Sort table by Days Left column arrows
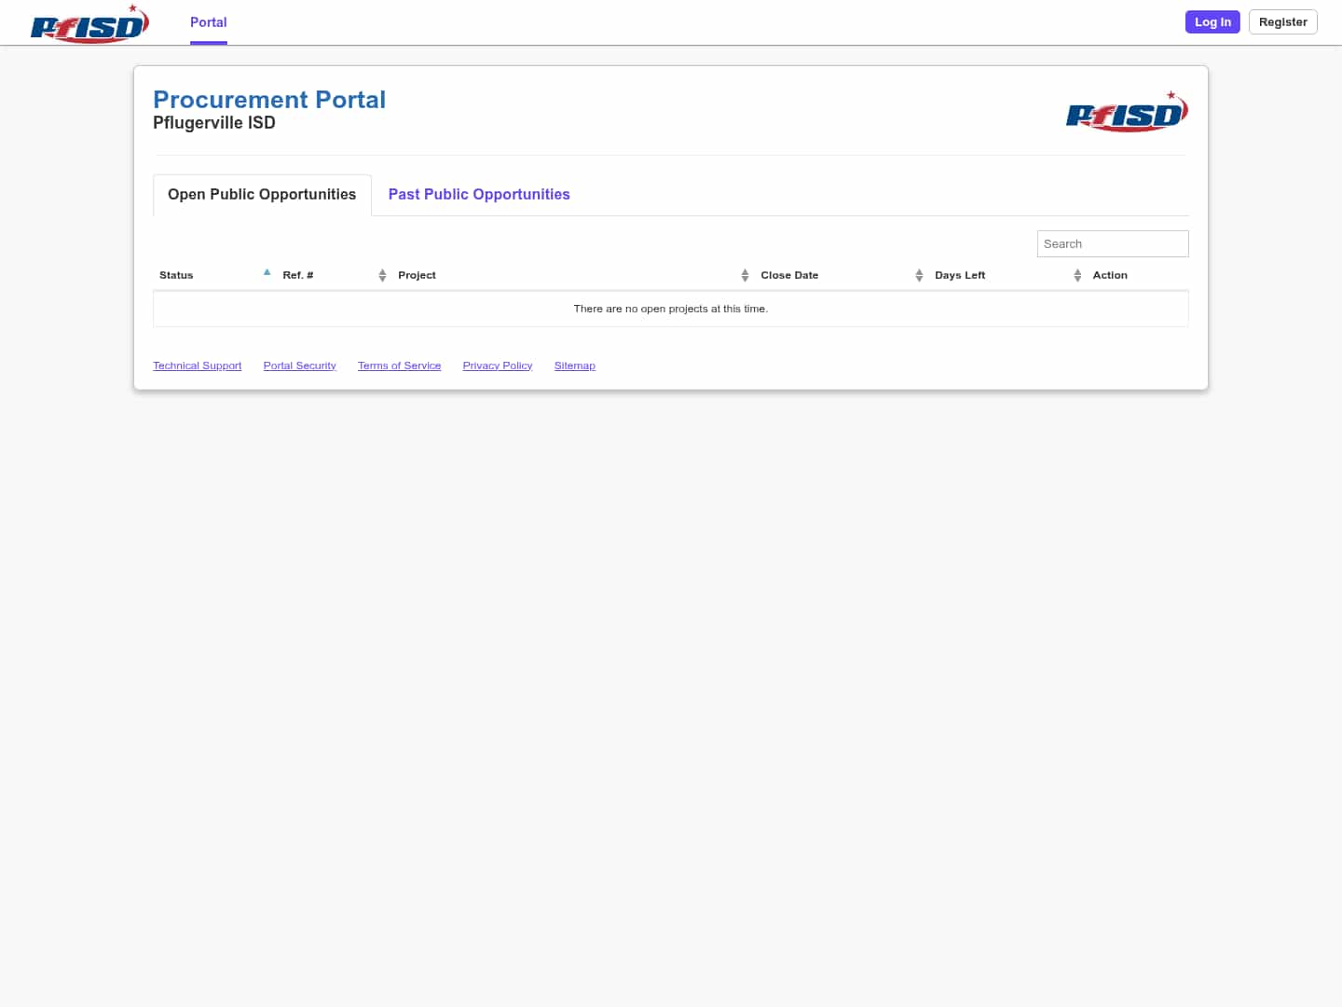This screenshot has width=1342, height=1007. point(1077,275)
